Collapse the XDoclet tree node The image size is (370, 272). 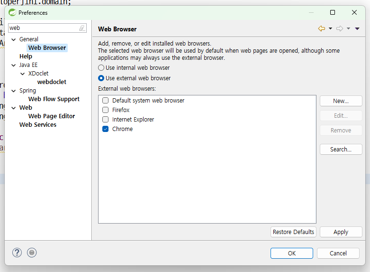22,74
